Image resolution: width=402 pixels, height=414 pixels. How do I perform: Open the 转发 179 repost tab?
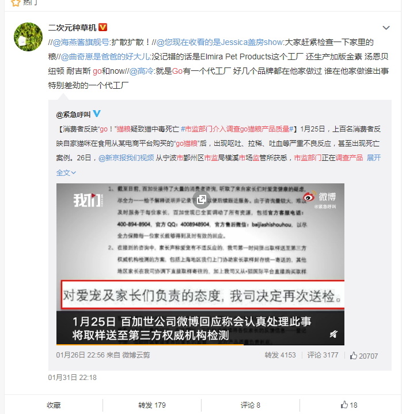point(152,405)
